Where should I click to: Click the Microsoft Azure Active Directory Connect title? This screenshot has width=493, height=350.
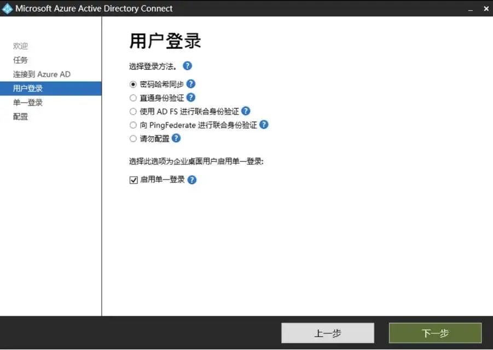[x=94, y=9]
